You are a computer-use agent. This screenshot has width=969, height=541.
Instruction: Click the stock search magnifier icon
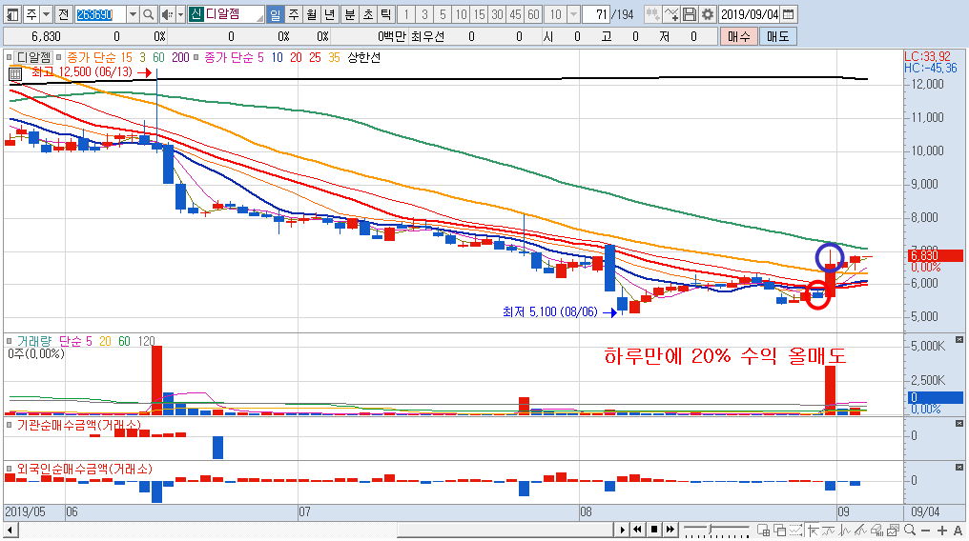149,14
